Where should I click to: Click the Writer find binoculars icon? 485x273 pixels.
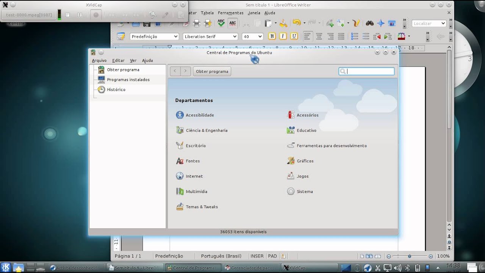pos(370,23)
